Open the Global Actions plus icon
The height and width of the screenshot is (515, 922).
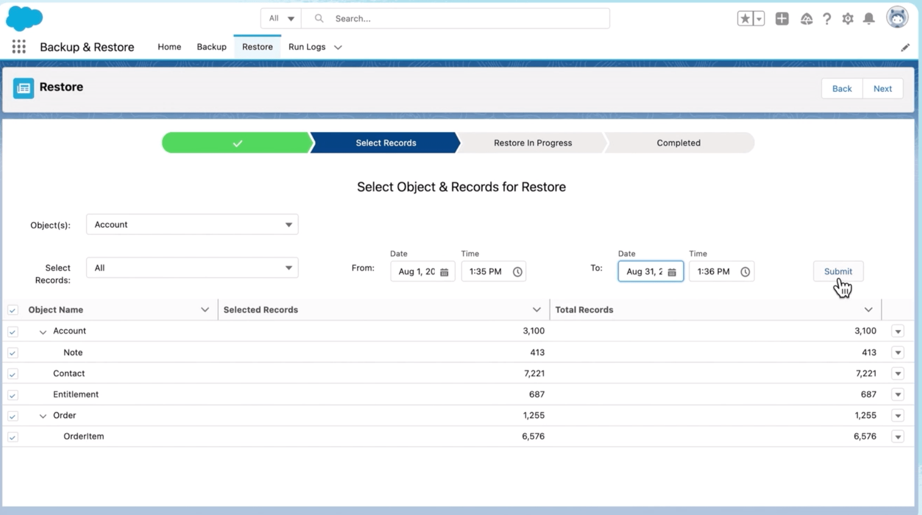pos(782,19)
